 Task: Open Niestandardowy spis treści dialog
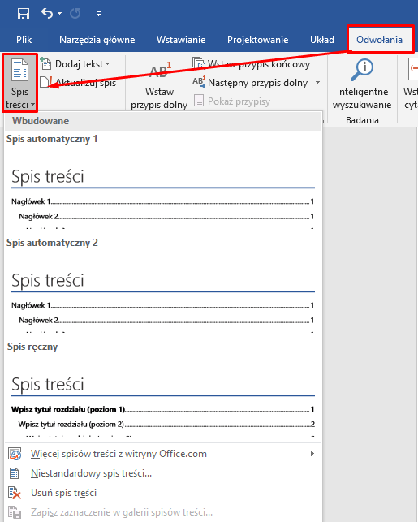(x=163, y=473)
